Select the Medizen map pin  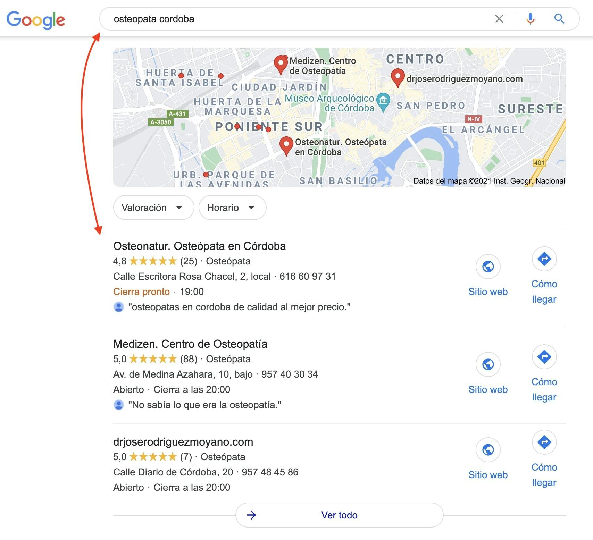pos(281,65)
